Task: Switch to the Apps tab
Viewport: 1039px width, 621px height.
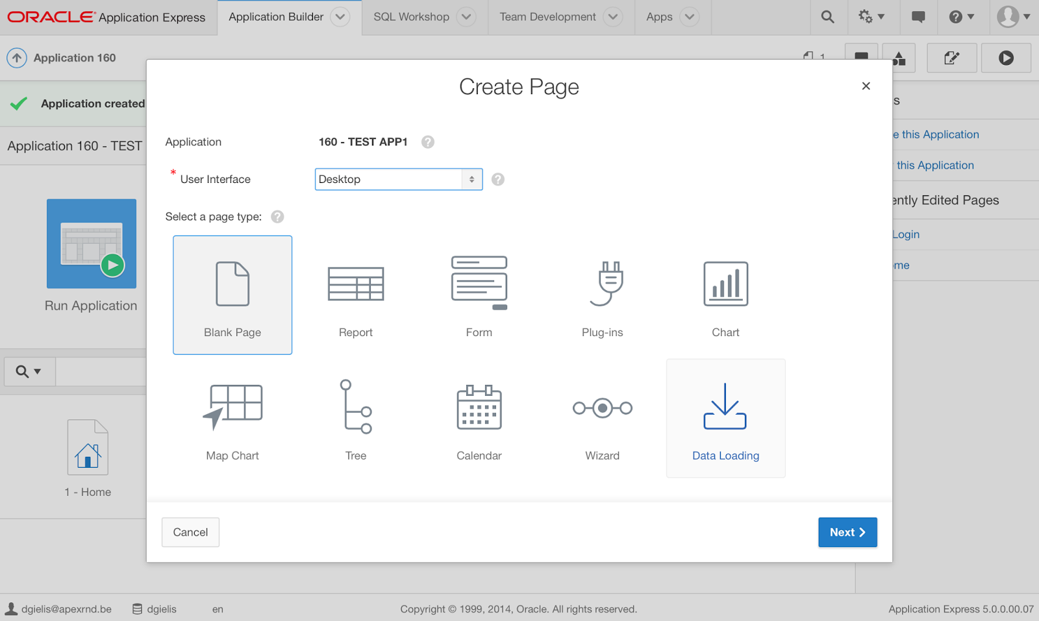Action: [659, 17]
